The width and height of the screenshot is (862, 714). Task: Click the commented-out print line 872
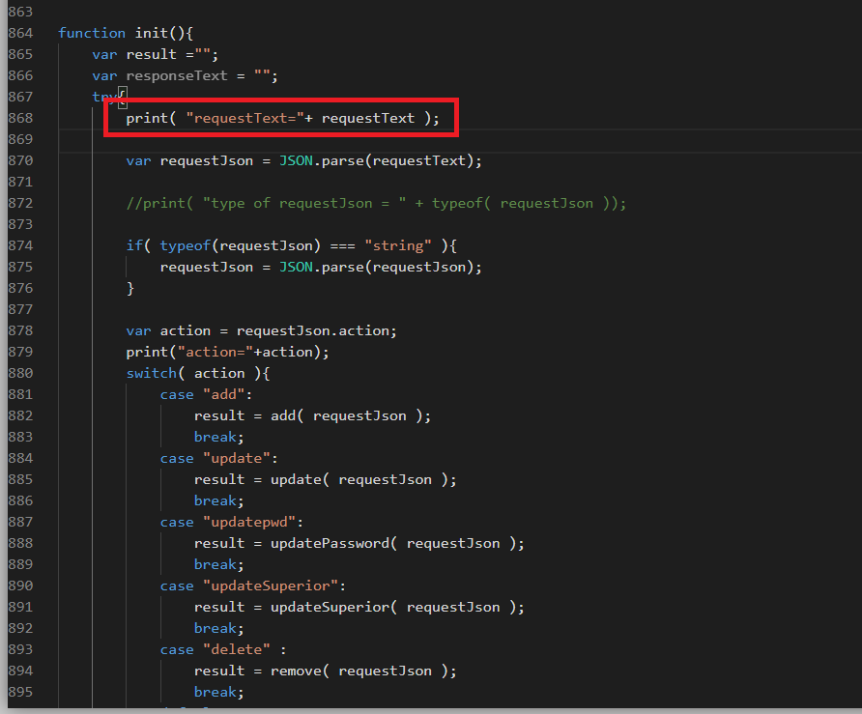click(x=375, y=203)
